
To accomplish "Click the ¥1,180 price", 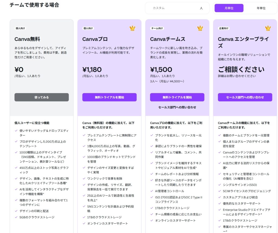I will tap(92, 69).
